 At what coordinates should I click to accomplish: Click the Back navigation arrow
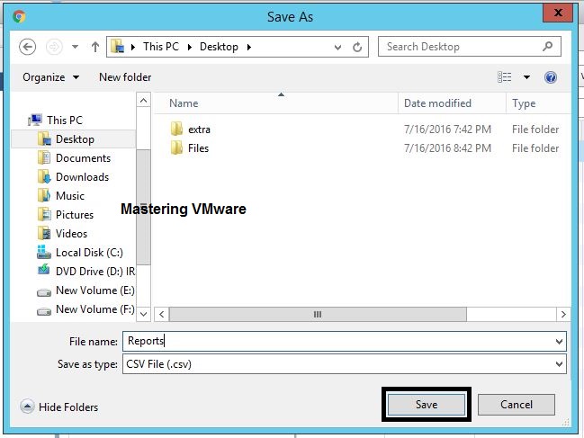27,47
